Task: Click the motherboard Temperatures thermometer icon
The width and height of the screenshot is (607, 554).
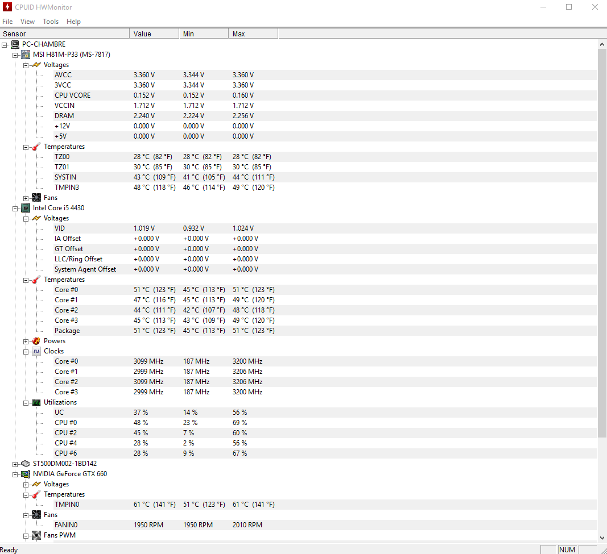Action: (36, 147)
